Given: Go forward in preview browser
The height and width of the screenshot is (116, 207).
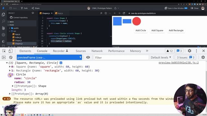Looking at the screenshot, I should tap(119, 13).
